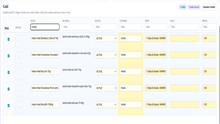Image resolution: width=220 pixels, height=124 pixels.
Task: Edit type field in Chamallows Chocolate row
Action: pos(156,55)
